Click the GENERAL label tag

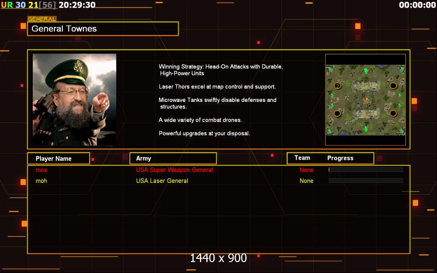click(42, 19)
